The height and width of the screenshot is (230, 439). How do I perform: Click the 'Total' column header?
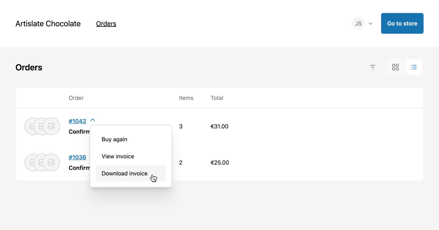pyautogui.click(x=217, y=98)
